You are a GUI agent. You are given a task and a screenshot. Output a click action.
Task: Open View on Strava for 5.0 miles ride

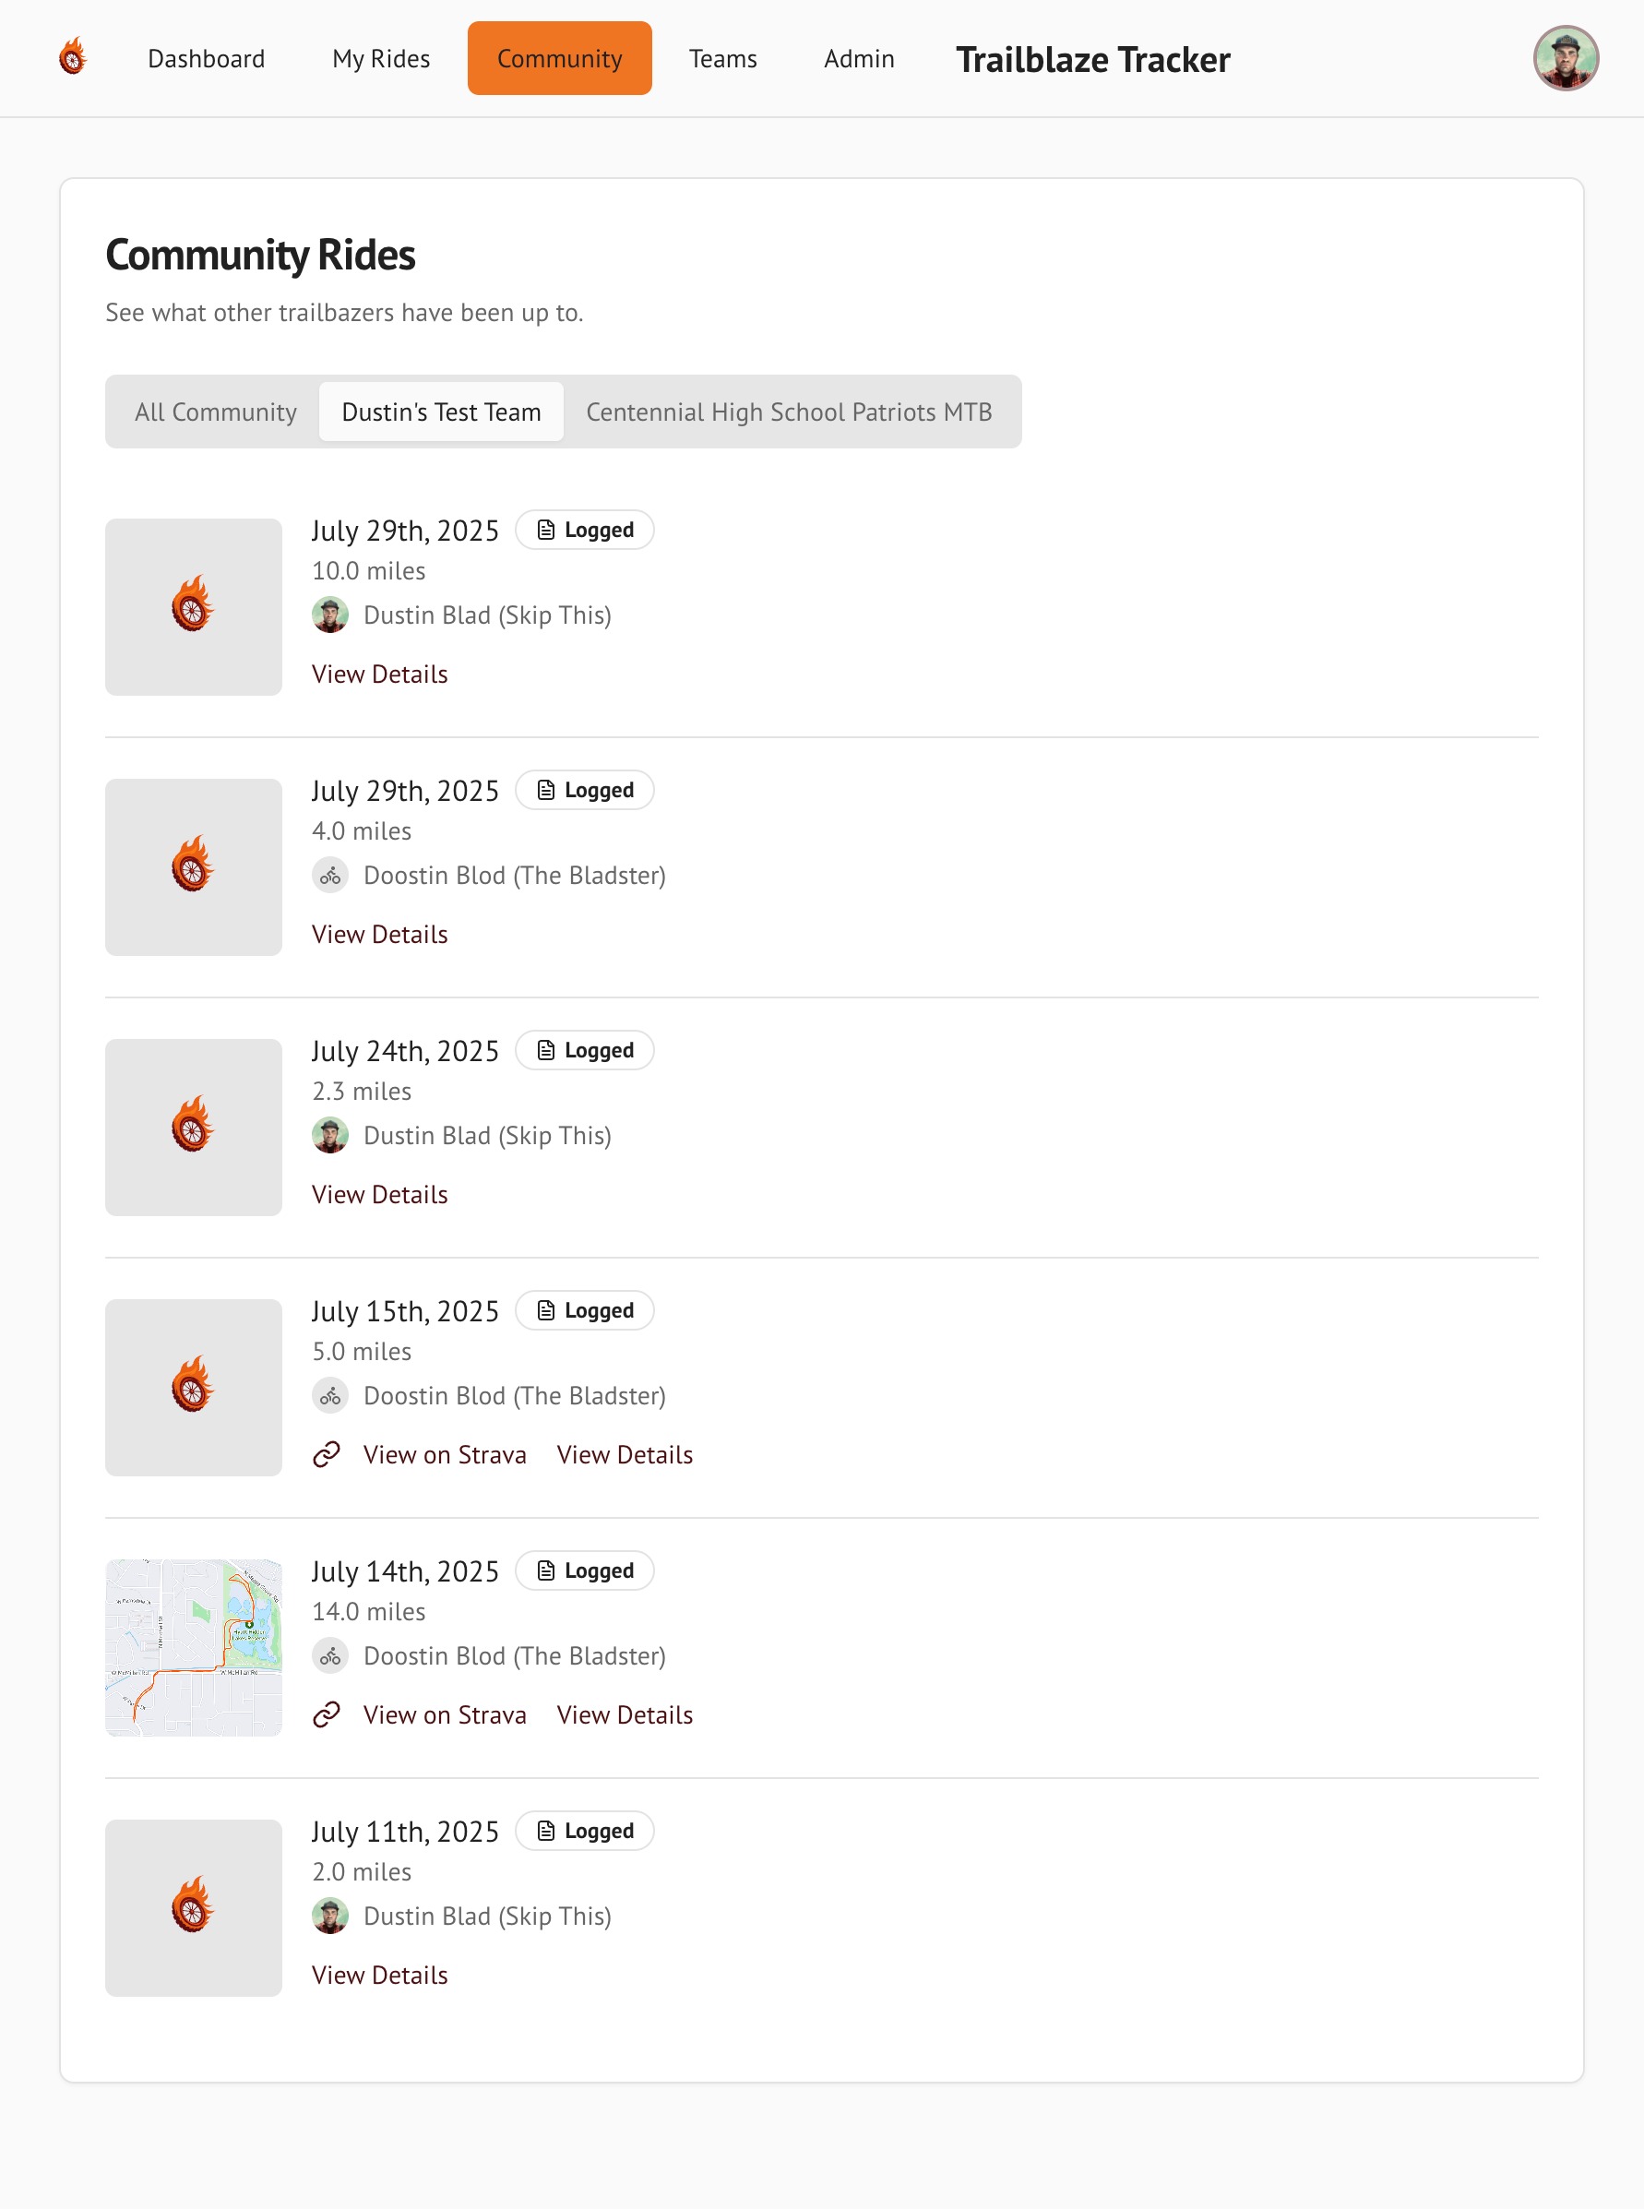coord(444,1455)
